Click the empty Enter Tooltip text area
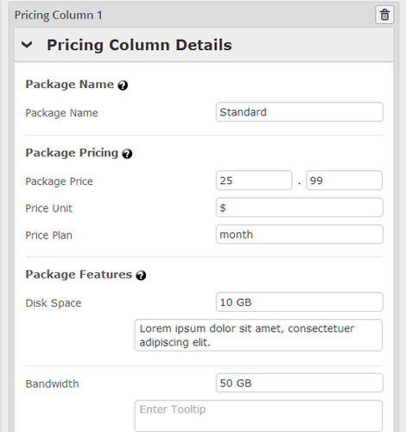Viewport: 406px width, 432px height. tap(258, 416)
